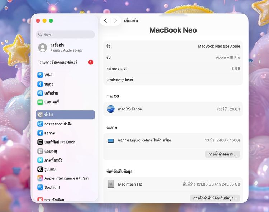The height and width of the screenshot is (212, 269).
Task: Open the Bluetooth (บลูทูธ) icon
Action: 40,84
